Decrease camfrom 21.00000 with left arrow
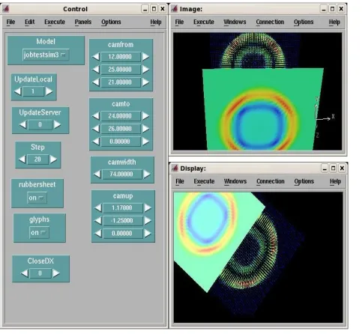 [96, 82]
